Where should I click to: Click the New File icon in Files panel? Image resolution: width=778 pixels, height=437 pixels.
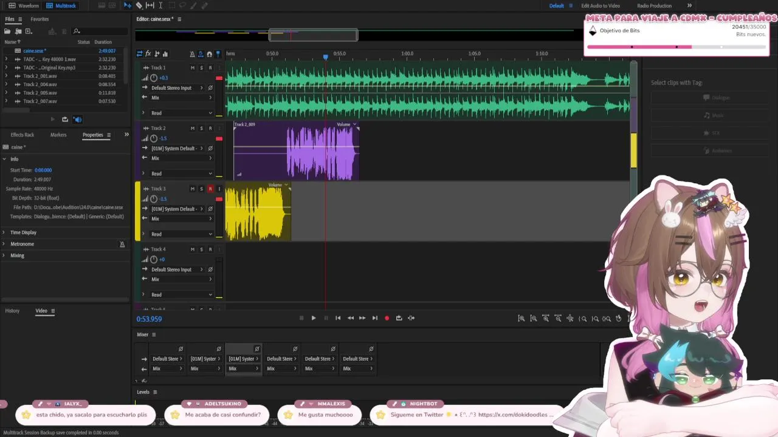tap(29, 31)
